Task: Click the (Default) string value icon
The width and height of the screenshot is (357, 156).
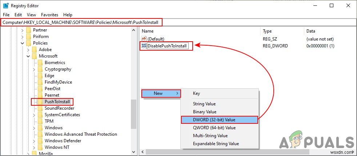Action: 144,39
